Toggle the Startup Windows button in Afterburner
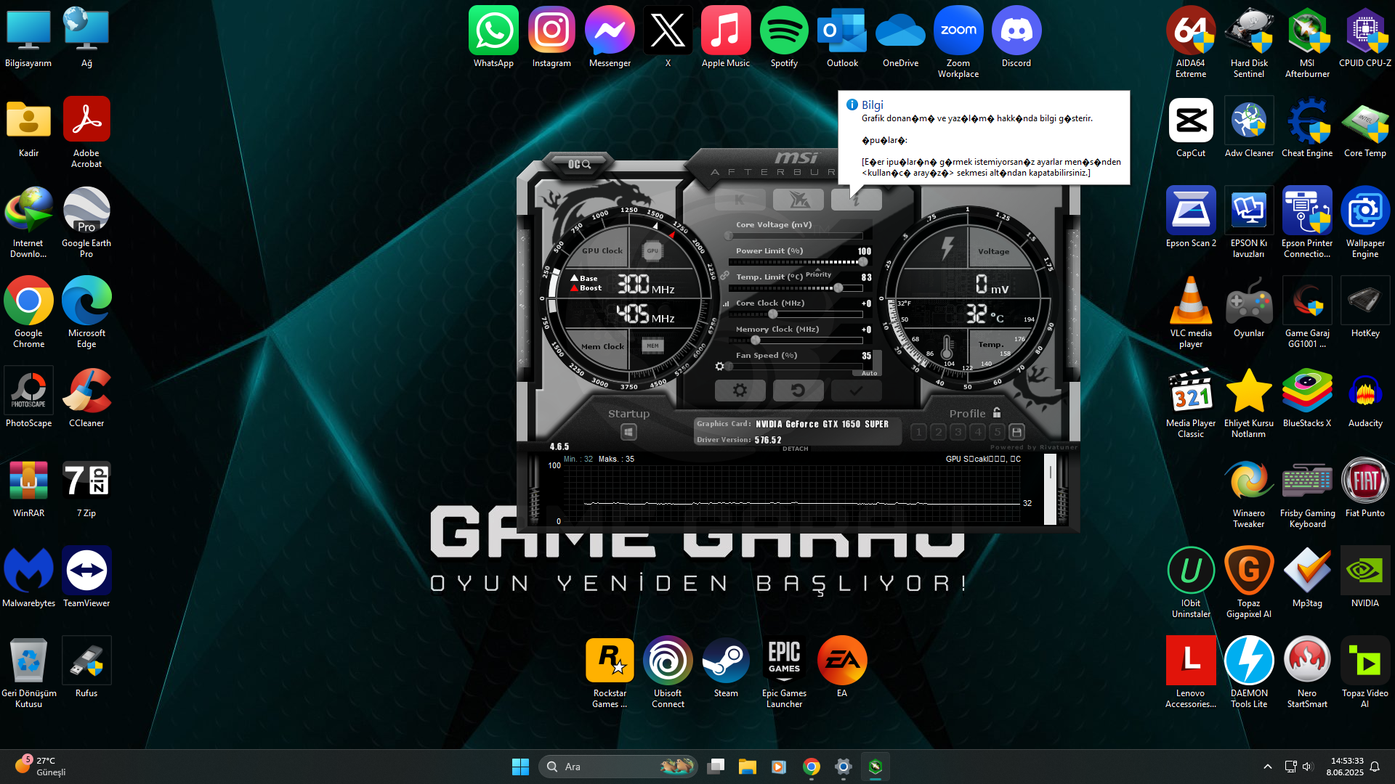 (x=628, y=432)
